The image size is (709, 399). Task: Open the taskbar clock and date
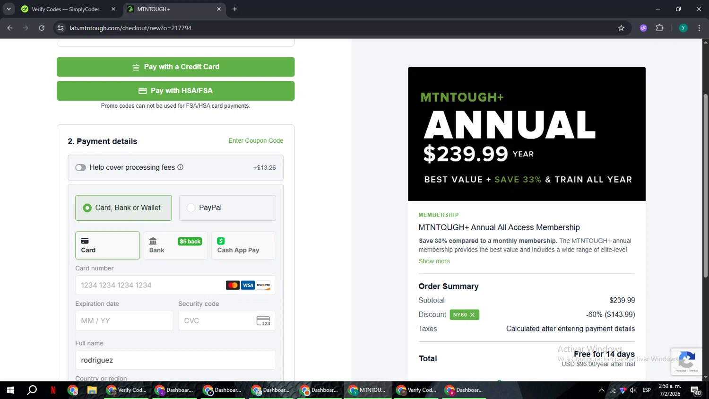coord(670,390)
